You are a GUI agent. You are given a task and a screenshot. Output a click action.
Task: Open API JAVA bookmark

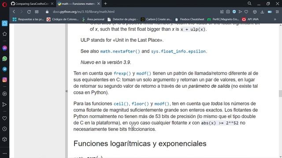pos(250,19)
